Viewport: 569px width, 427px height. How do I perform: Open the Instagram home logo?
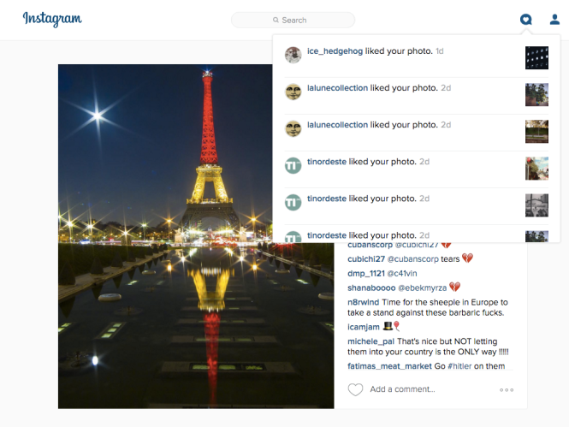point(52,19)
